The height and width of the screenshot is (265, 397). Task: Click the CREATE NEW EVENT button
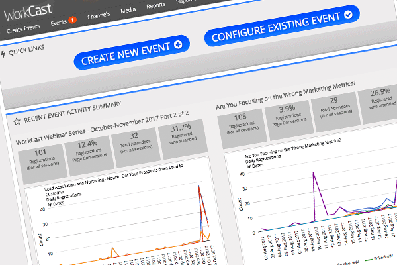(x=132, y=52)
